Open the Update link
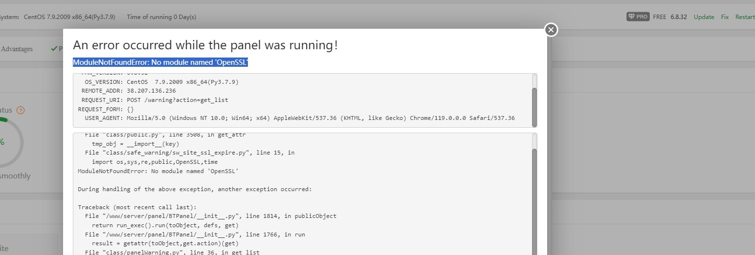This screenshot has height=255, width=755. [704, 17]
